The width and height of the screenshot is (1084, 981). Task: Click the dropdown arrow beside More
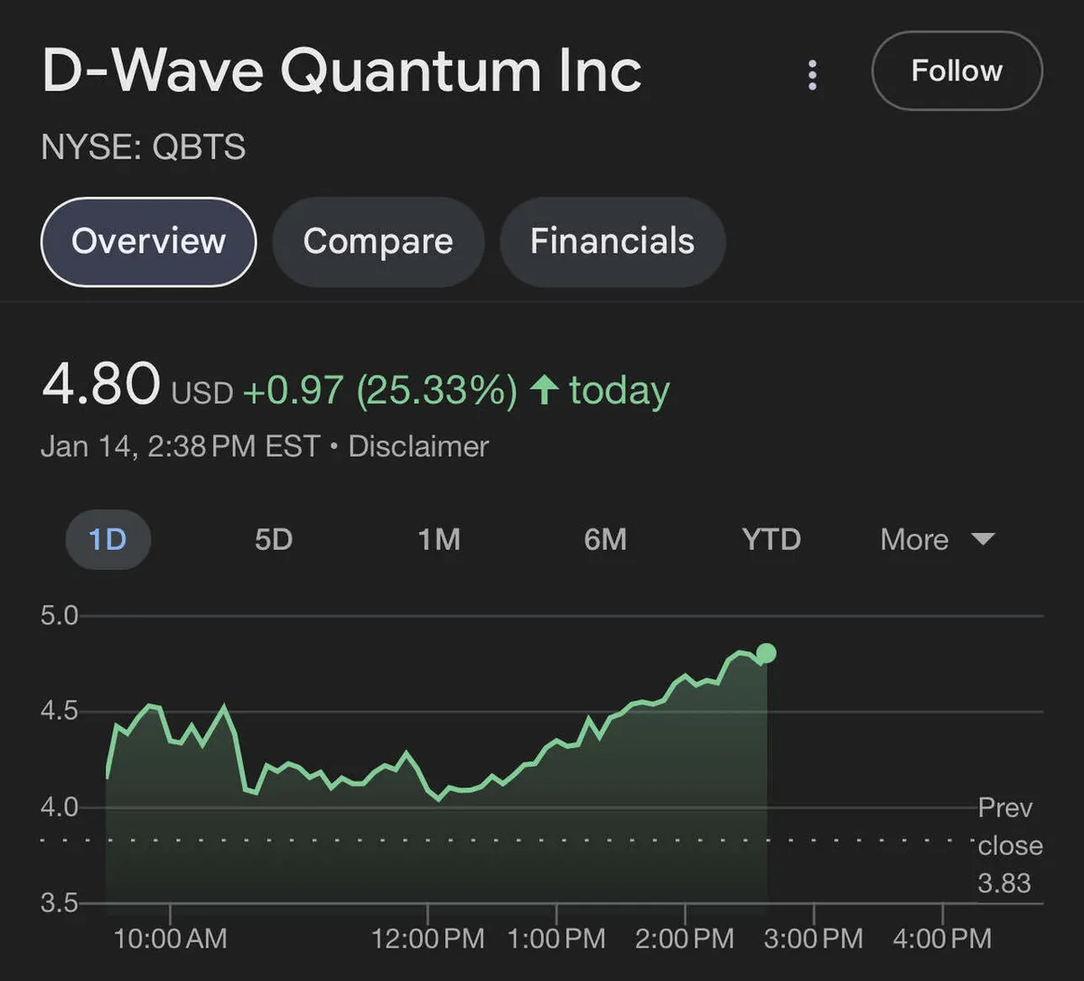tap(982, 539)
